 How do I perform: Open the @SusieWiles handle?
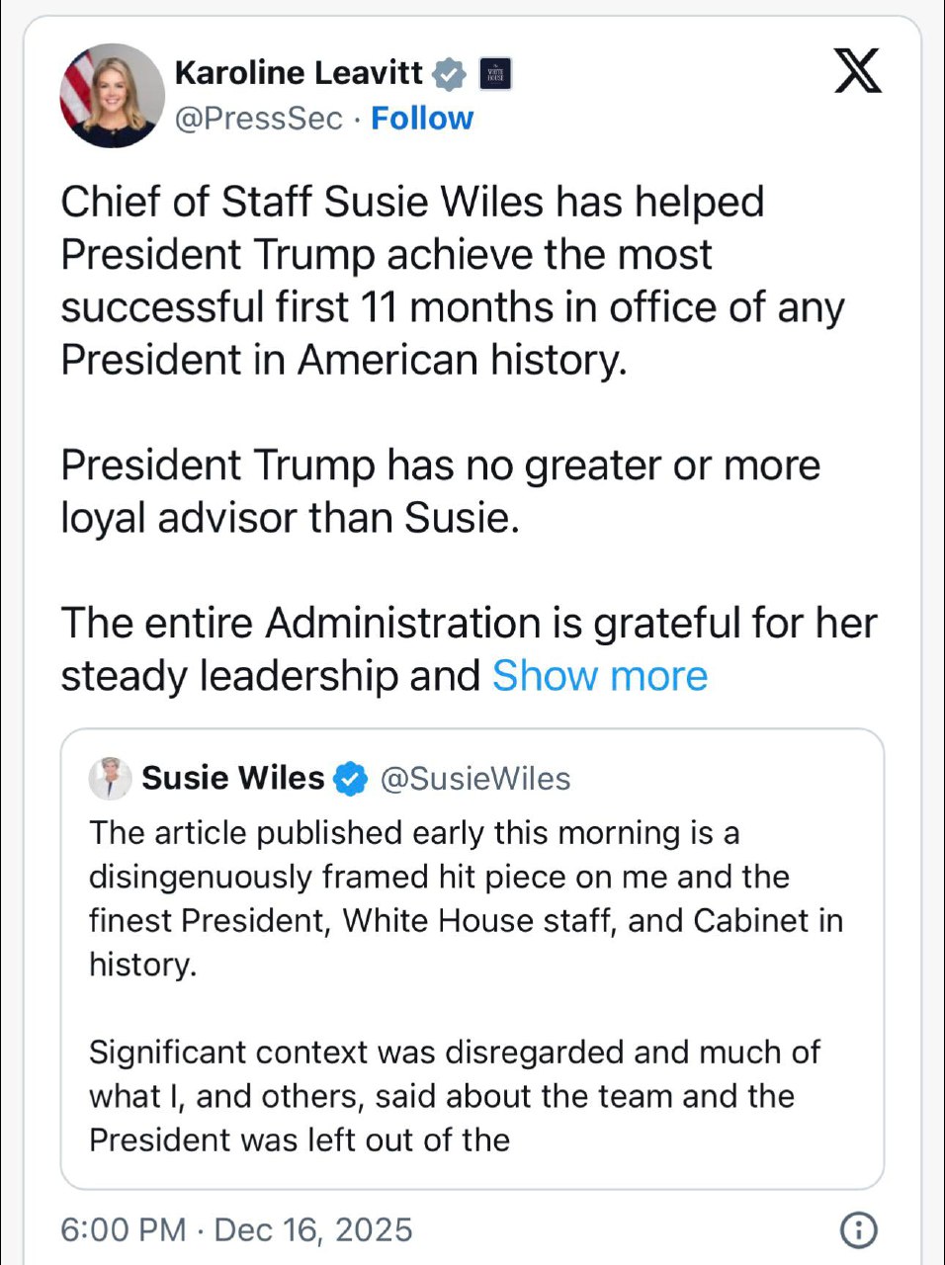tap(475, 779)
